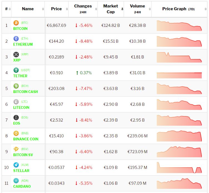Sort by Price column header
The height and width of the screenshot is (193, 209).
[x=56, y=9]
